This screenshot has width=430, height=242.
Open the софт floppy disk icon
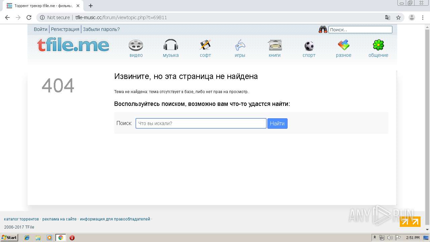coord(205,45)
